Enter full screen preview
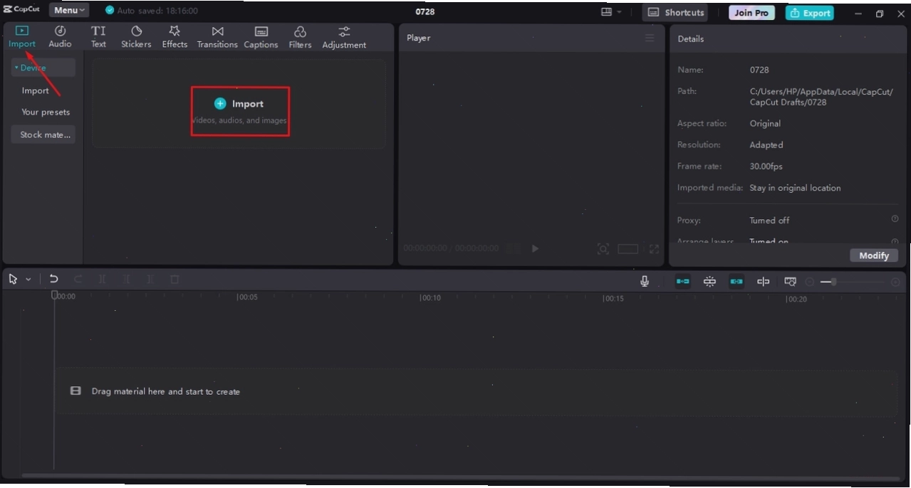The width and height of the screenshot is (911, 488). click(x=654, y=248)
